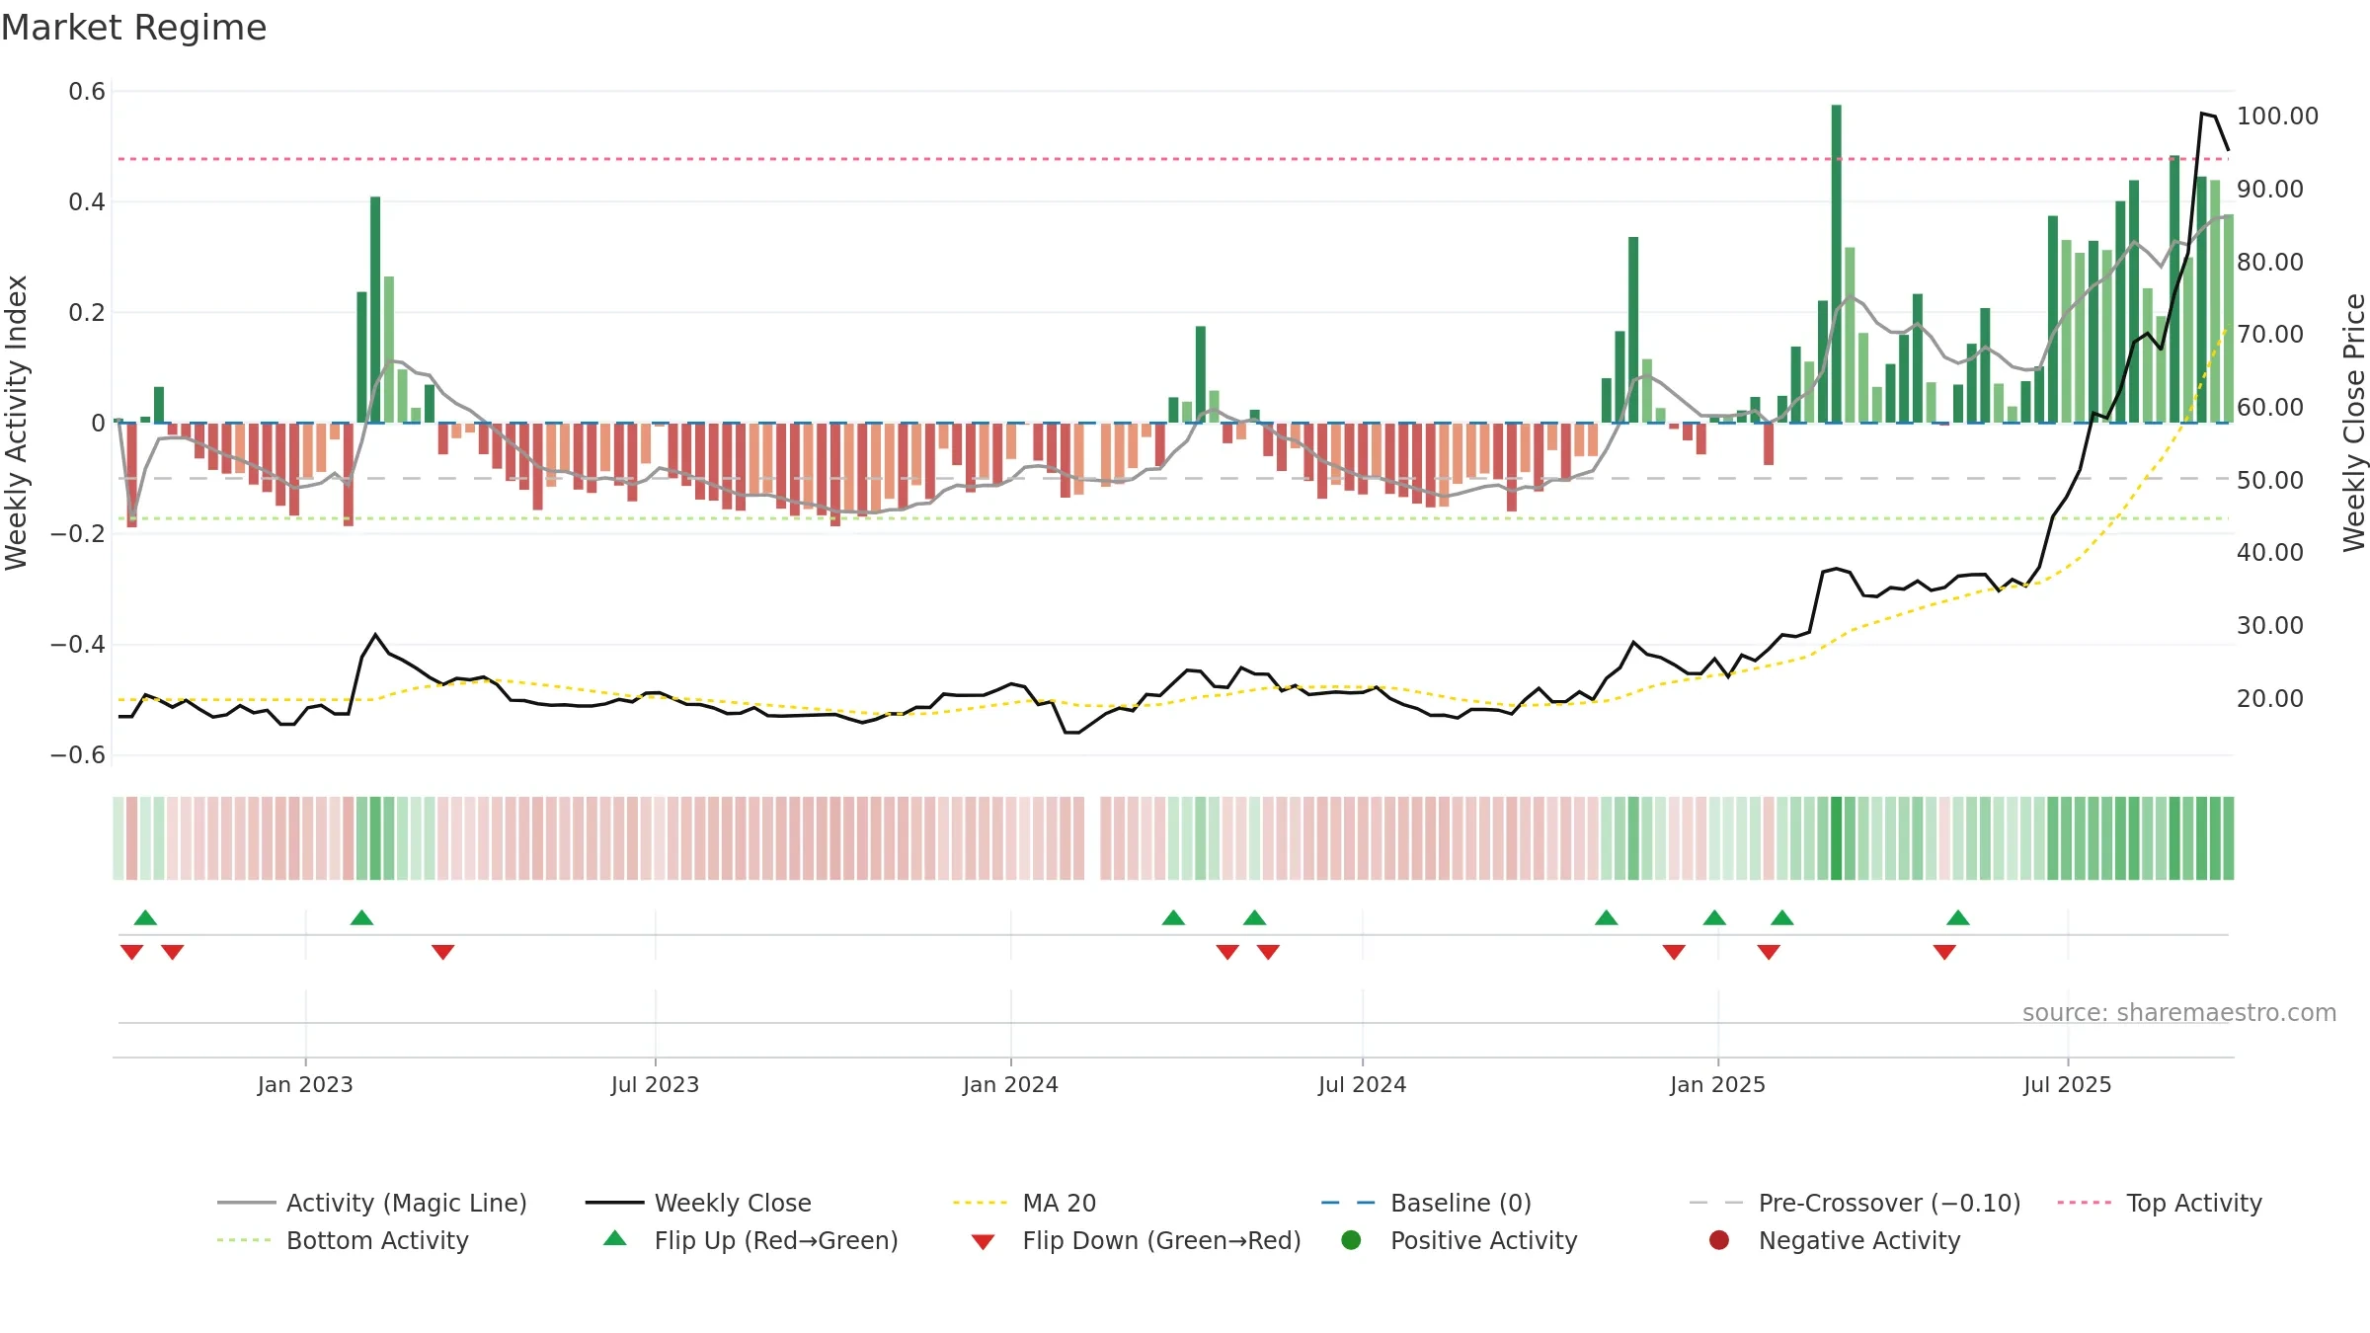Hide the MA 20 series via legend
The height and width of the screenshot is (1333, 2370).
click(x=1024, y=1203)
